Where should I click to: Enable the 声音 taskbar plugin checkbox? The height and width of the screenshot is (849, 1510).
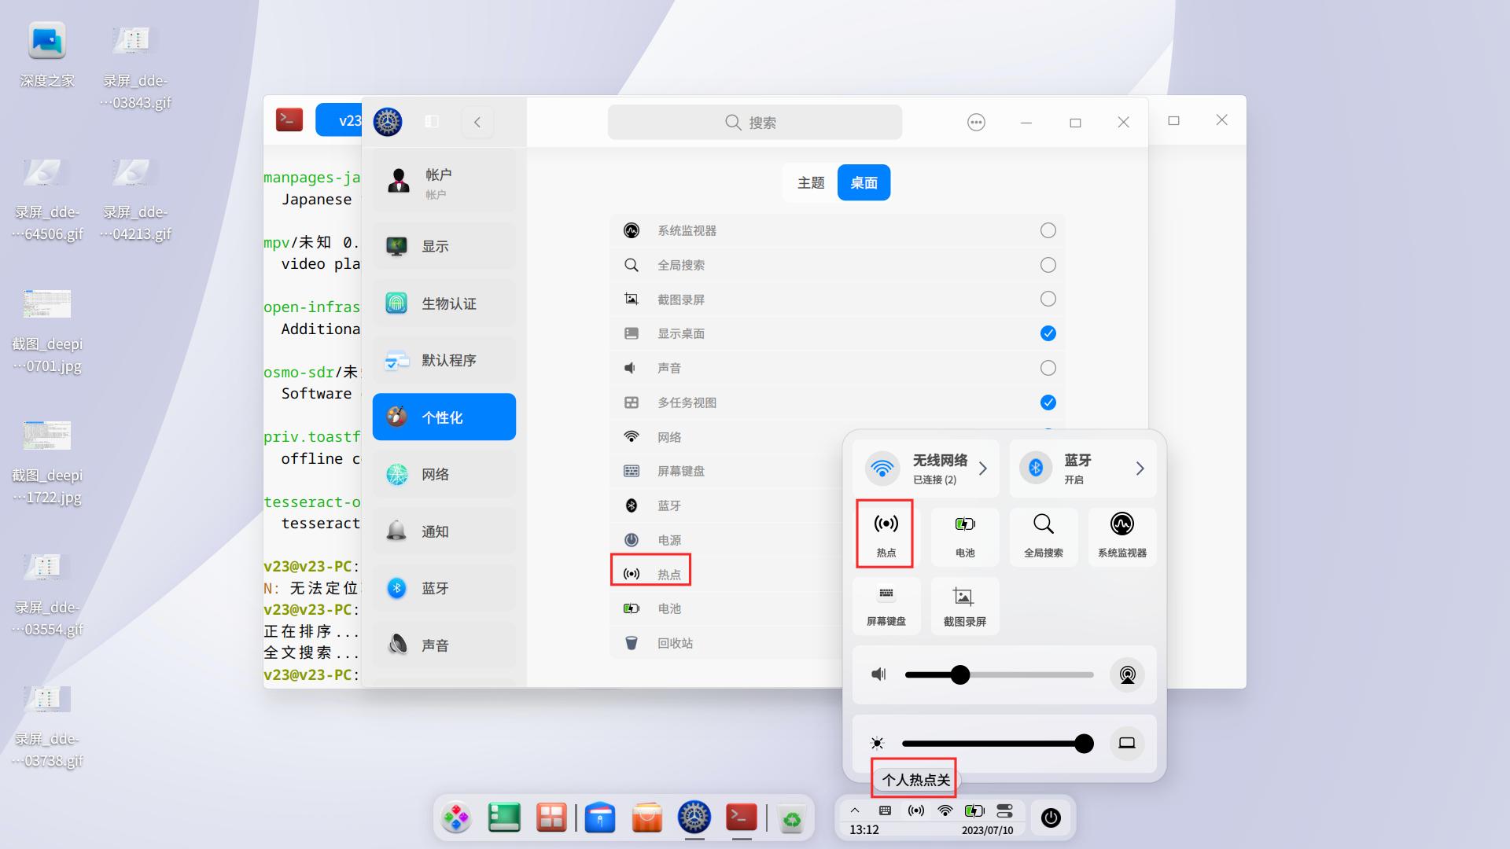coord(1048,367)
